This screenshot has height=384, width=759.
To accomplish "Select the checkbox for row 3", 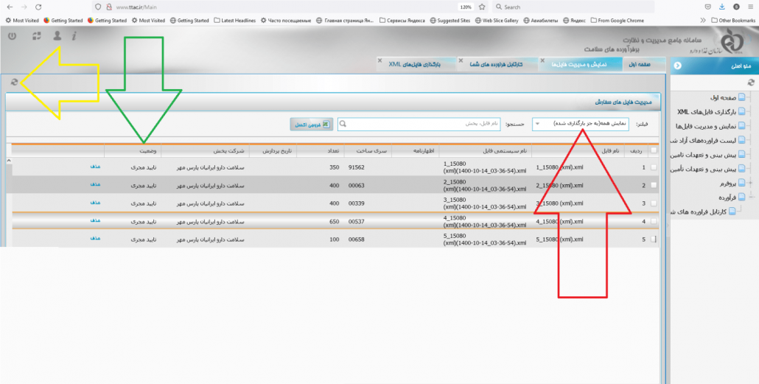I will pyautogui.click(x=654, y=203).
